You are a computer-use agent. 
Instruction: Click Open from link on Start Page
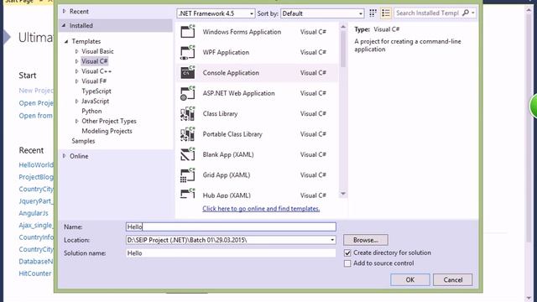click(36, 116)
